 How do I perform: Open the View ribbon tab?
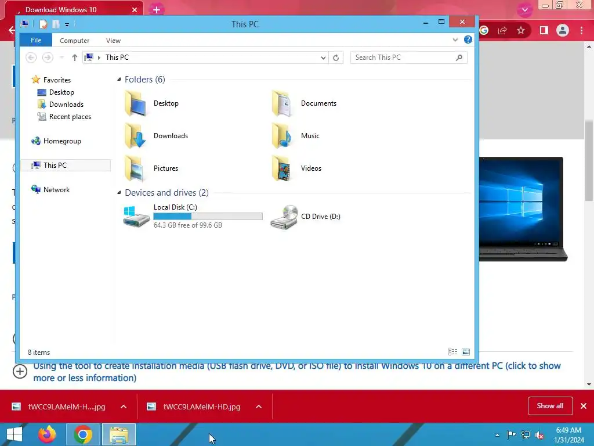point(113,41)
